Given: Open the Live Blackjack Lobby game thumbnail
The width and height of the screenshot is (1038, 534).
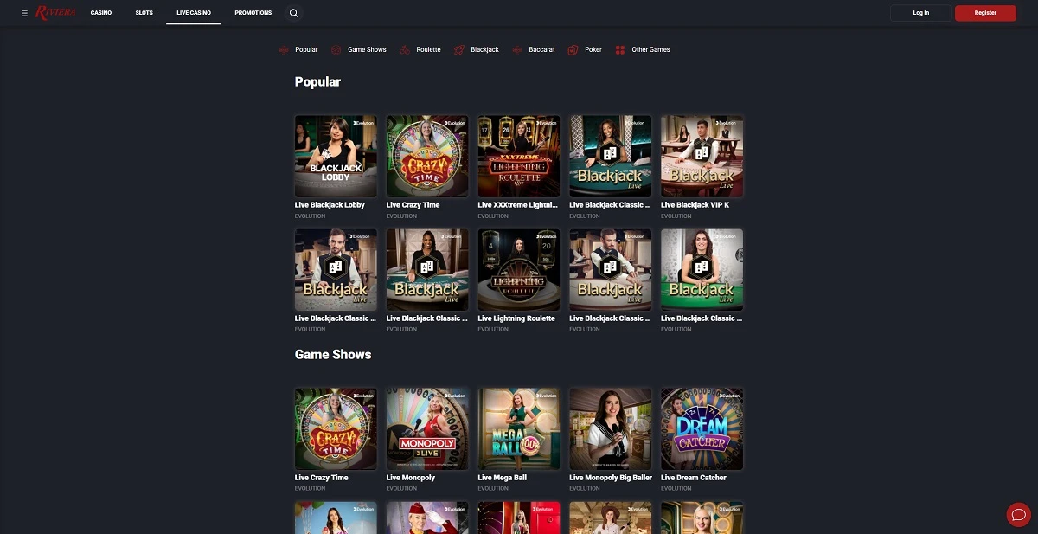Looking at the screenshot, I should click(336, 157).
